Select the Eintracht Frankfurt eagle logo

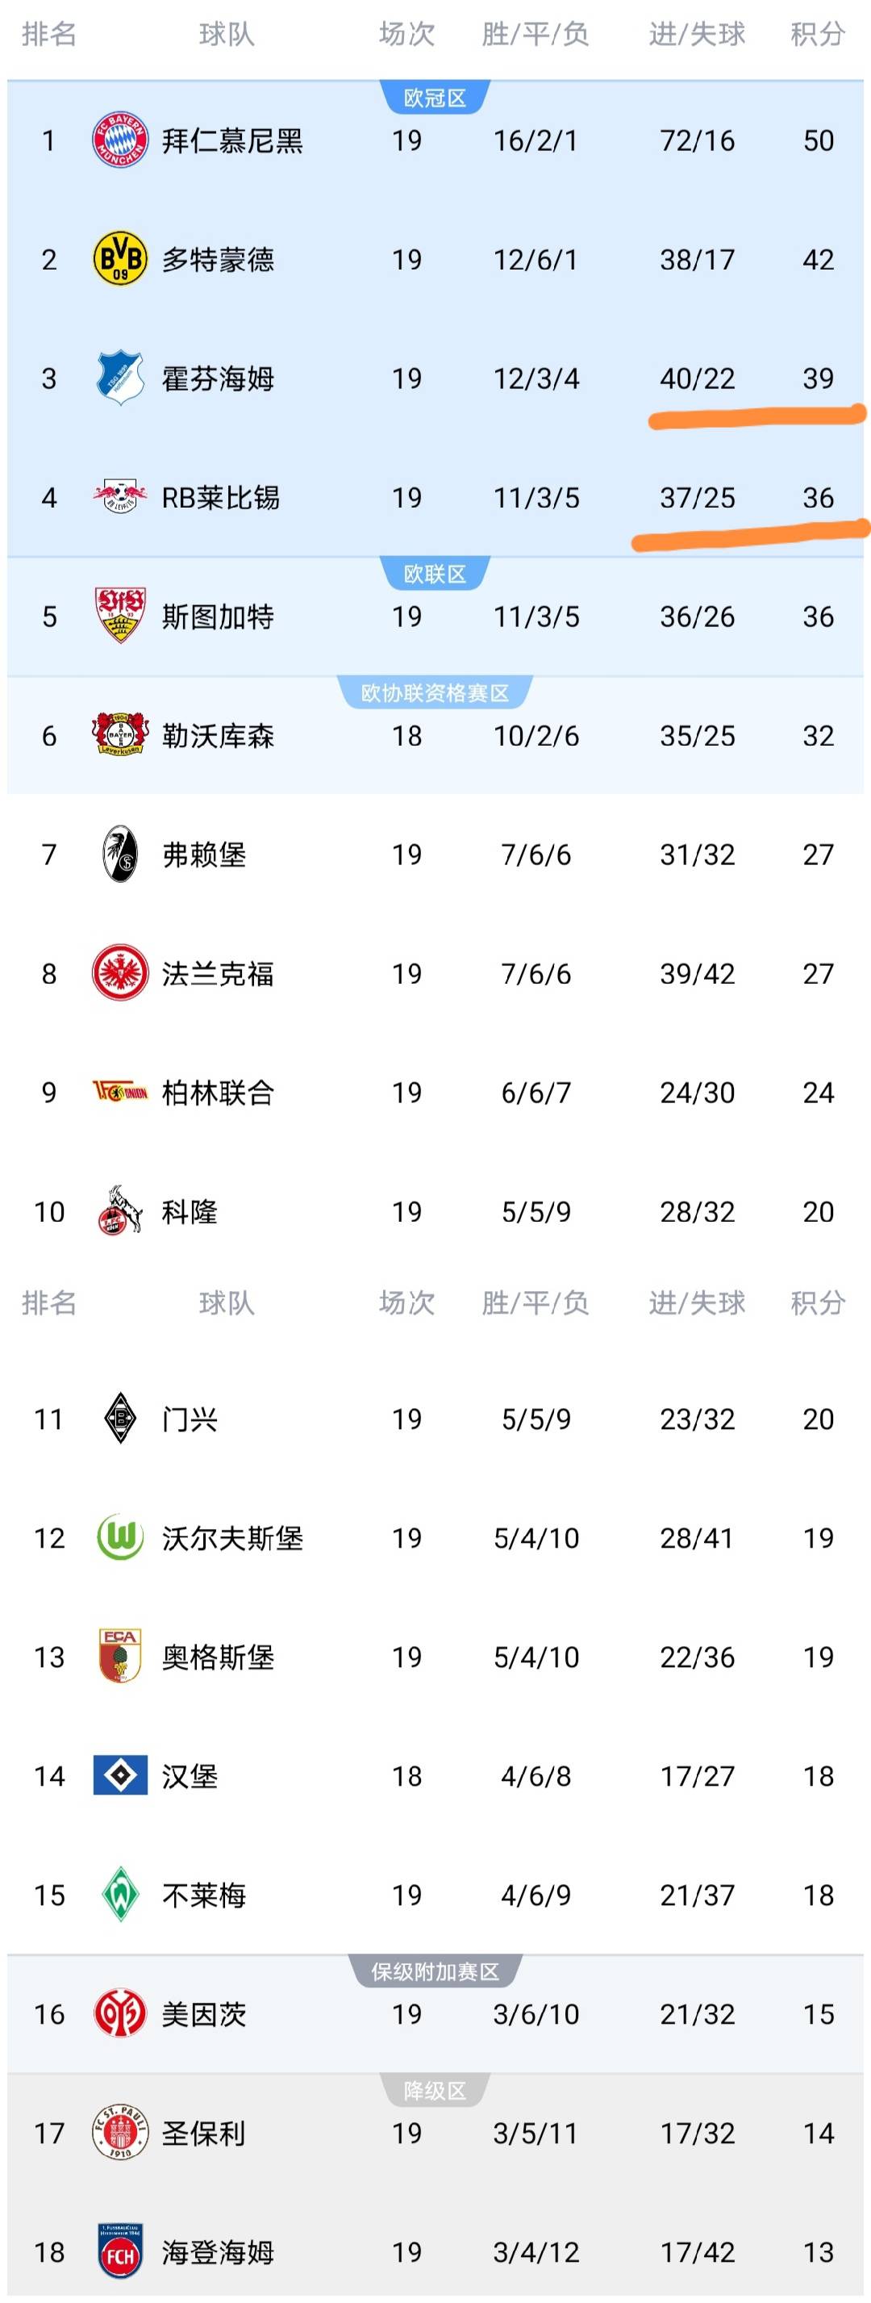(119, 972)
